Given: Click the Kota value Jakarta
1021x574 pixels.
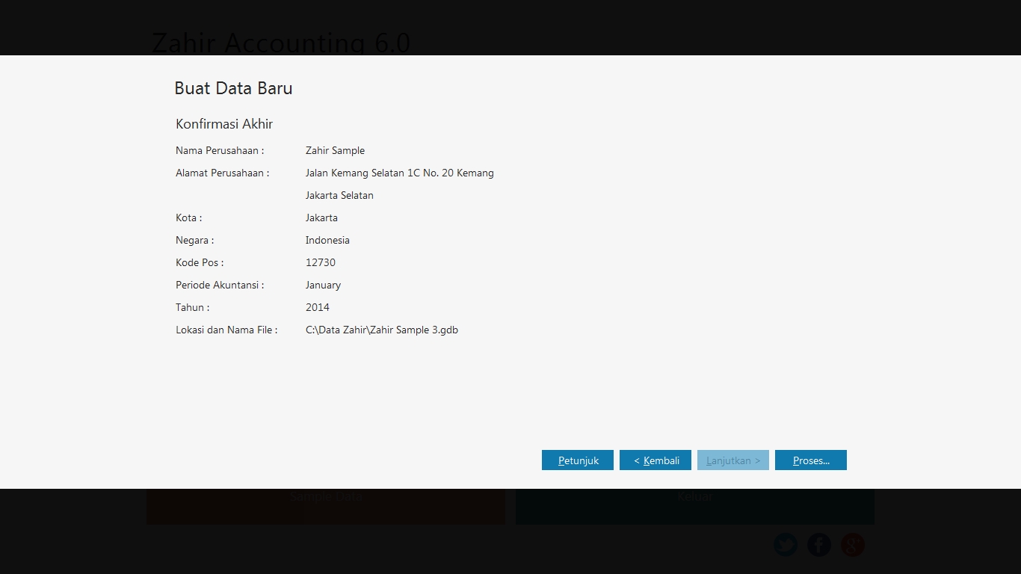Looking at the screenshot, I should [x=321, y=217].
